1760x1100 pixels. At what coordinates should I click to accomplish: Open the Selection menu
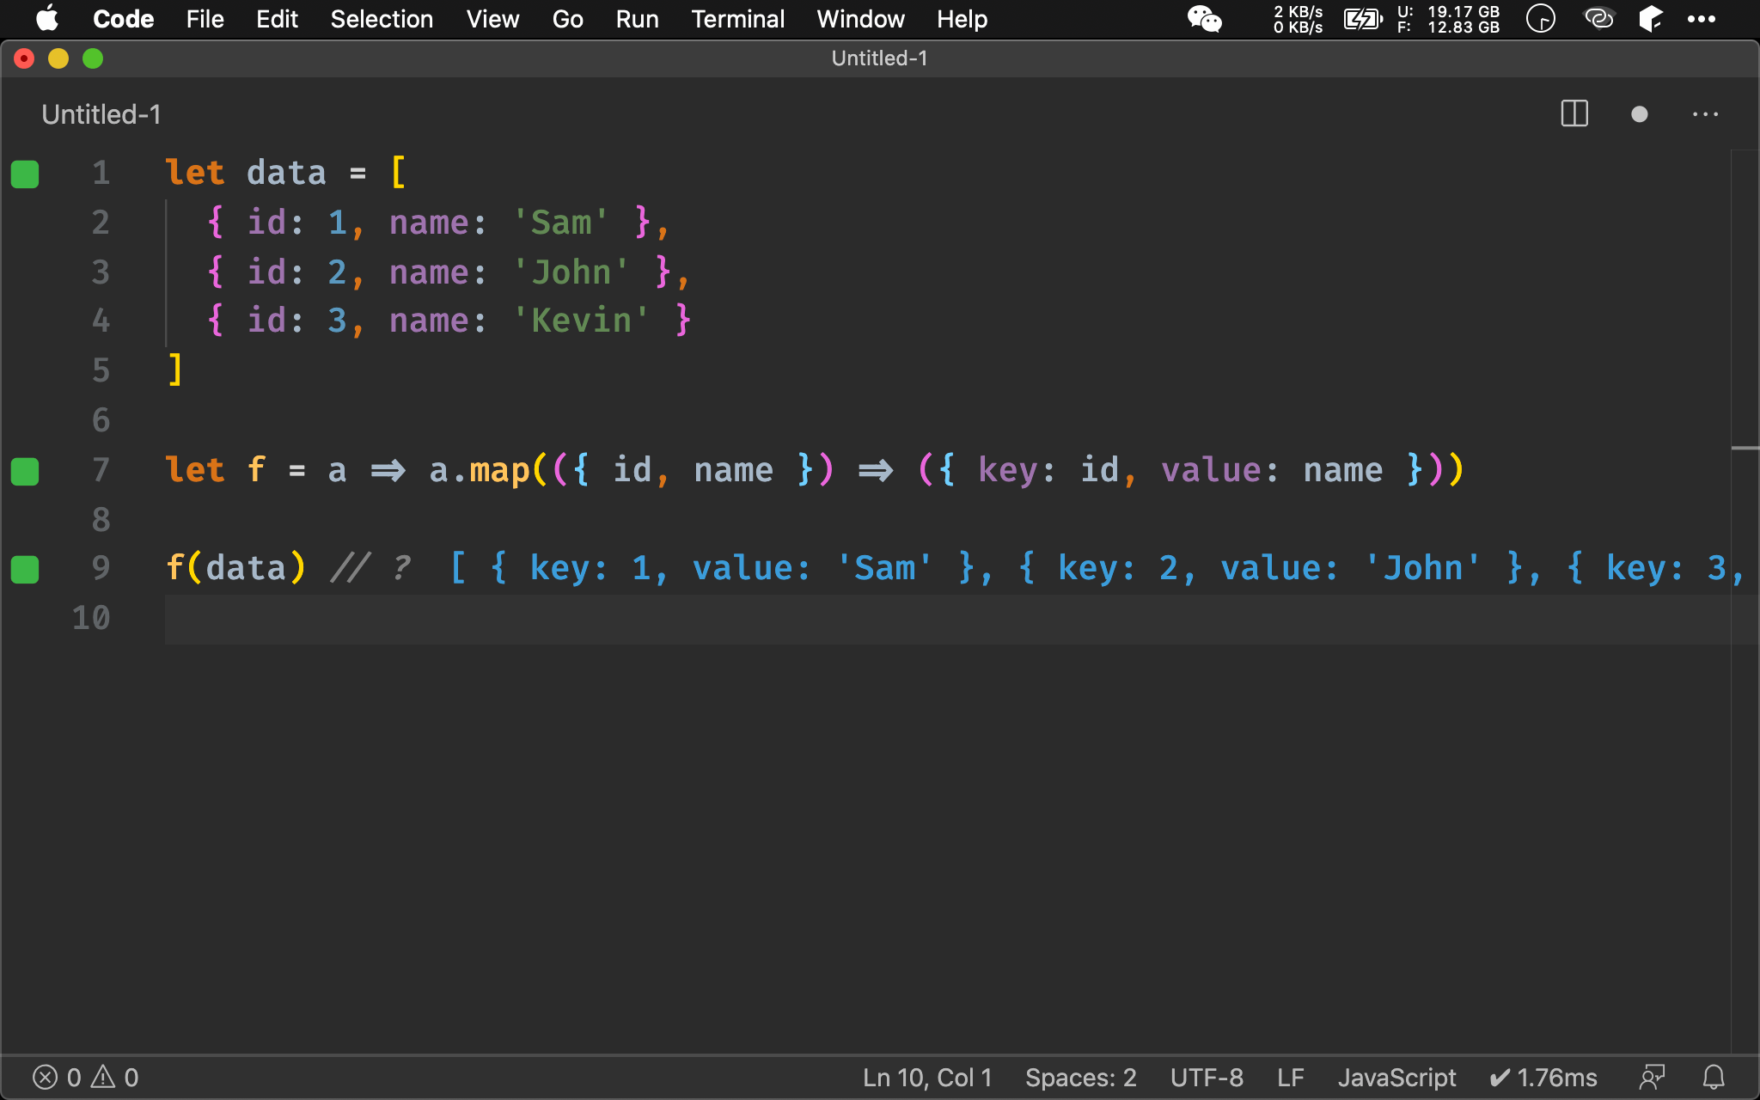382,19
